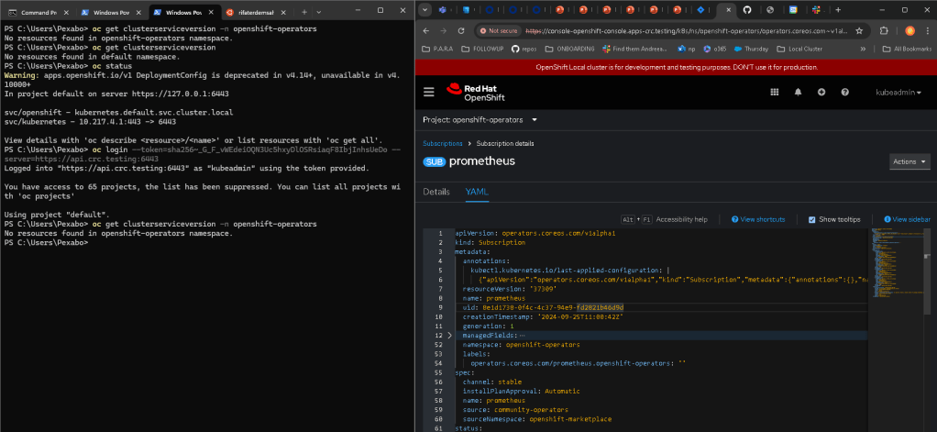Open the Actions dropdown for prometheus
The image size is (937, 432).
909,162
